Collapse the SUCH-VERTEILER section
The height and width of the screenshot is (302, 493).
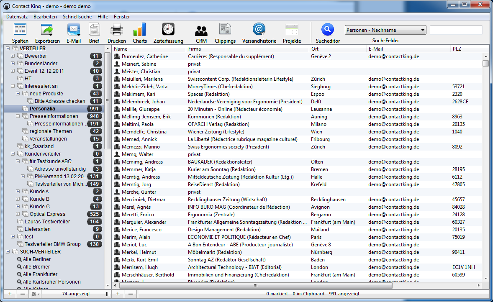pos(8,252)
